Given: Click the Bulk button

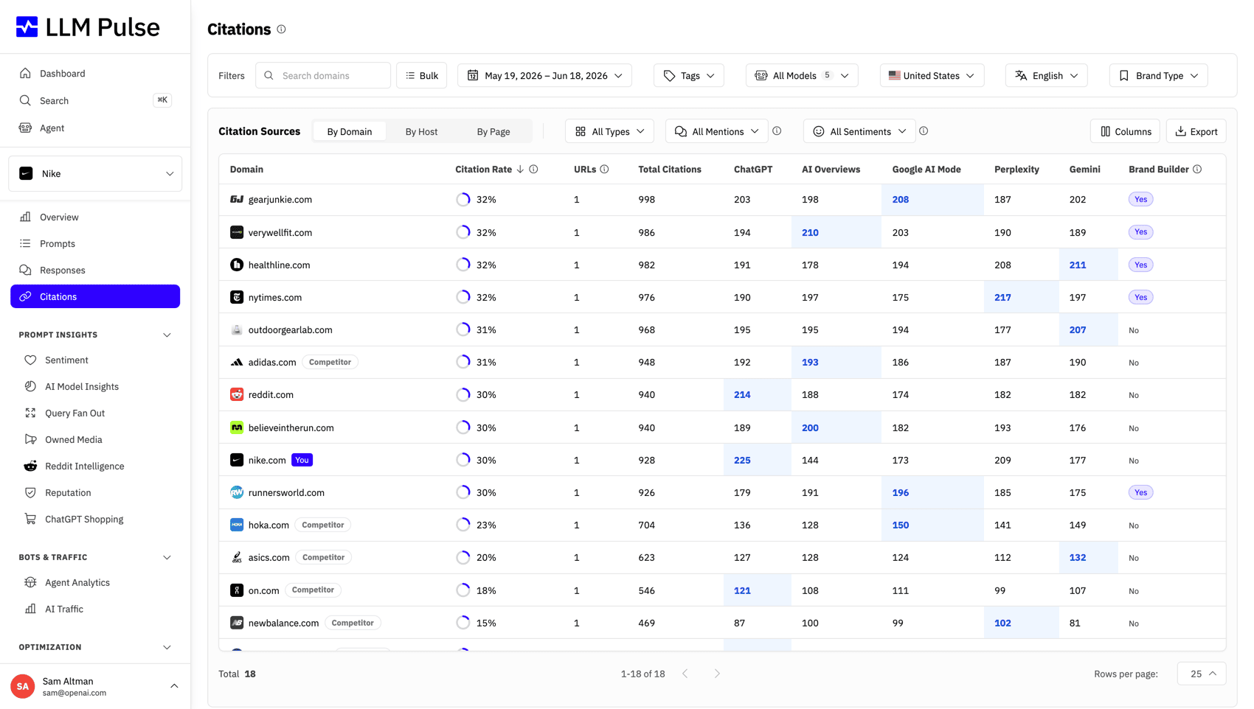Looking at the screenshot, I should pos(422,76).
